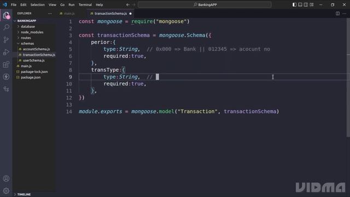Open package-lock.json in the explorer
The width and height of the screenshot is (350, 197).
click(34, 72)
